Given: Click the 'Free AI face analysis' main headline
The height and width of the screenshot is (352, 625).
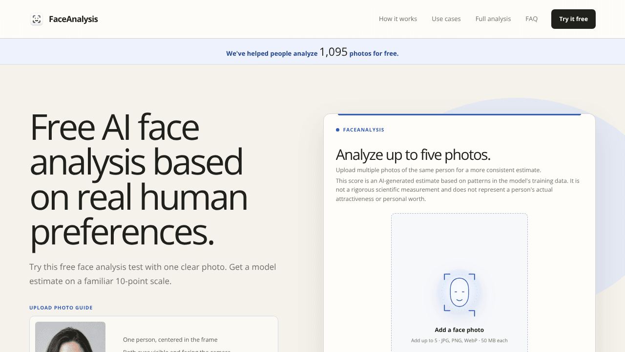Looking at the screenshot, I should [139, 179].
